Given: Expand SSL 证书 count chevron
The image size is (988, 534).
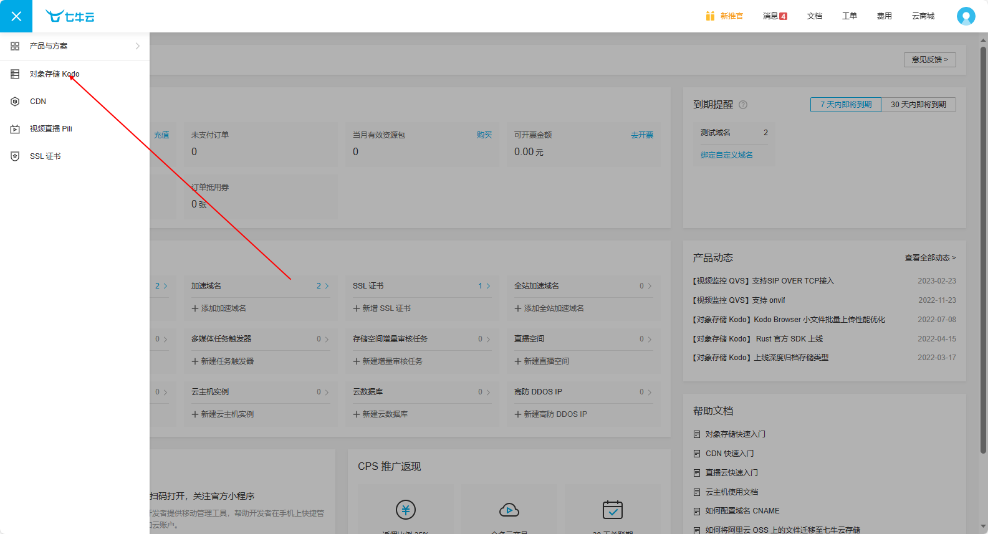Looking at the screenshot, I should (x=488, y=286).
